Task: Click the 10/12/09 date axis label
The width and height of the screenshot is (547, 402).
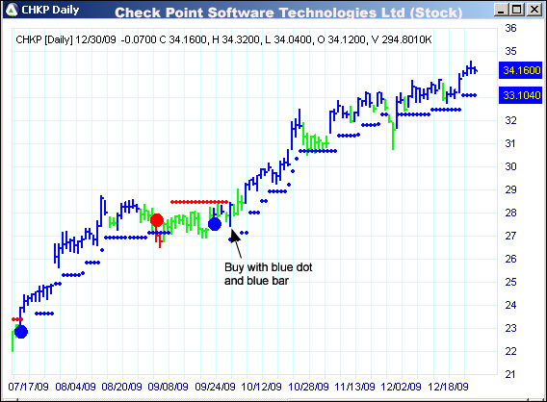Action: (x=261, y=387)
